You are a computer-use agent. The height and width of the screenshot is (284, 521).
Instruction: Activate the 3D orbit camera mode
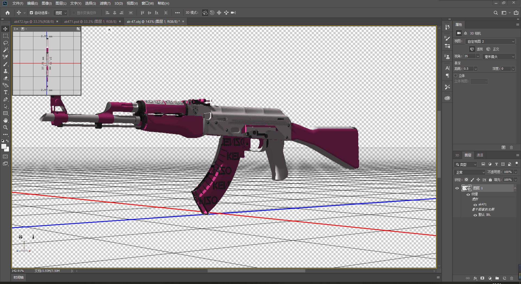[x=205, y=13]
